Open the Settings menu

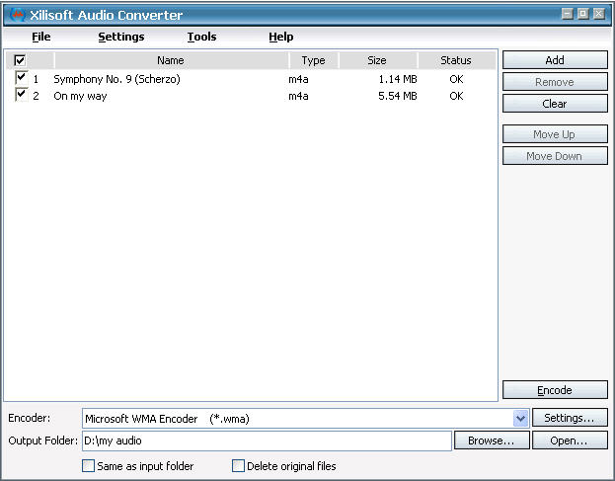click(x=121, y=37)
